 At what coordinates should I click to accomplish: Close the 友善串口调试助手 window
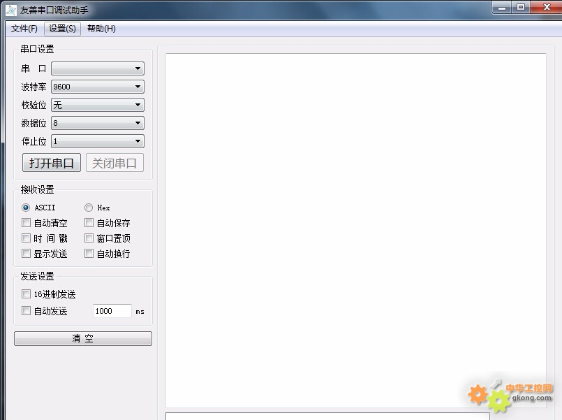547,8
